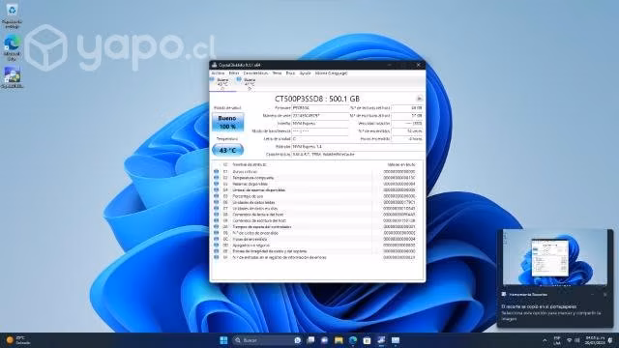Image resolution: width=619 pixels, height=348 pixels.
Task: Open the Ayuda menu
Action: (305, 73)
